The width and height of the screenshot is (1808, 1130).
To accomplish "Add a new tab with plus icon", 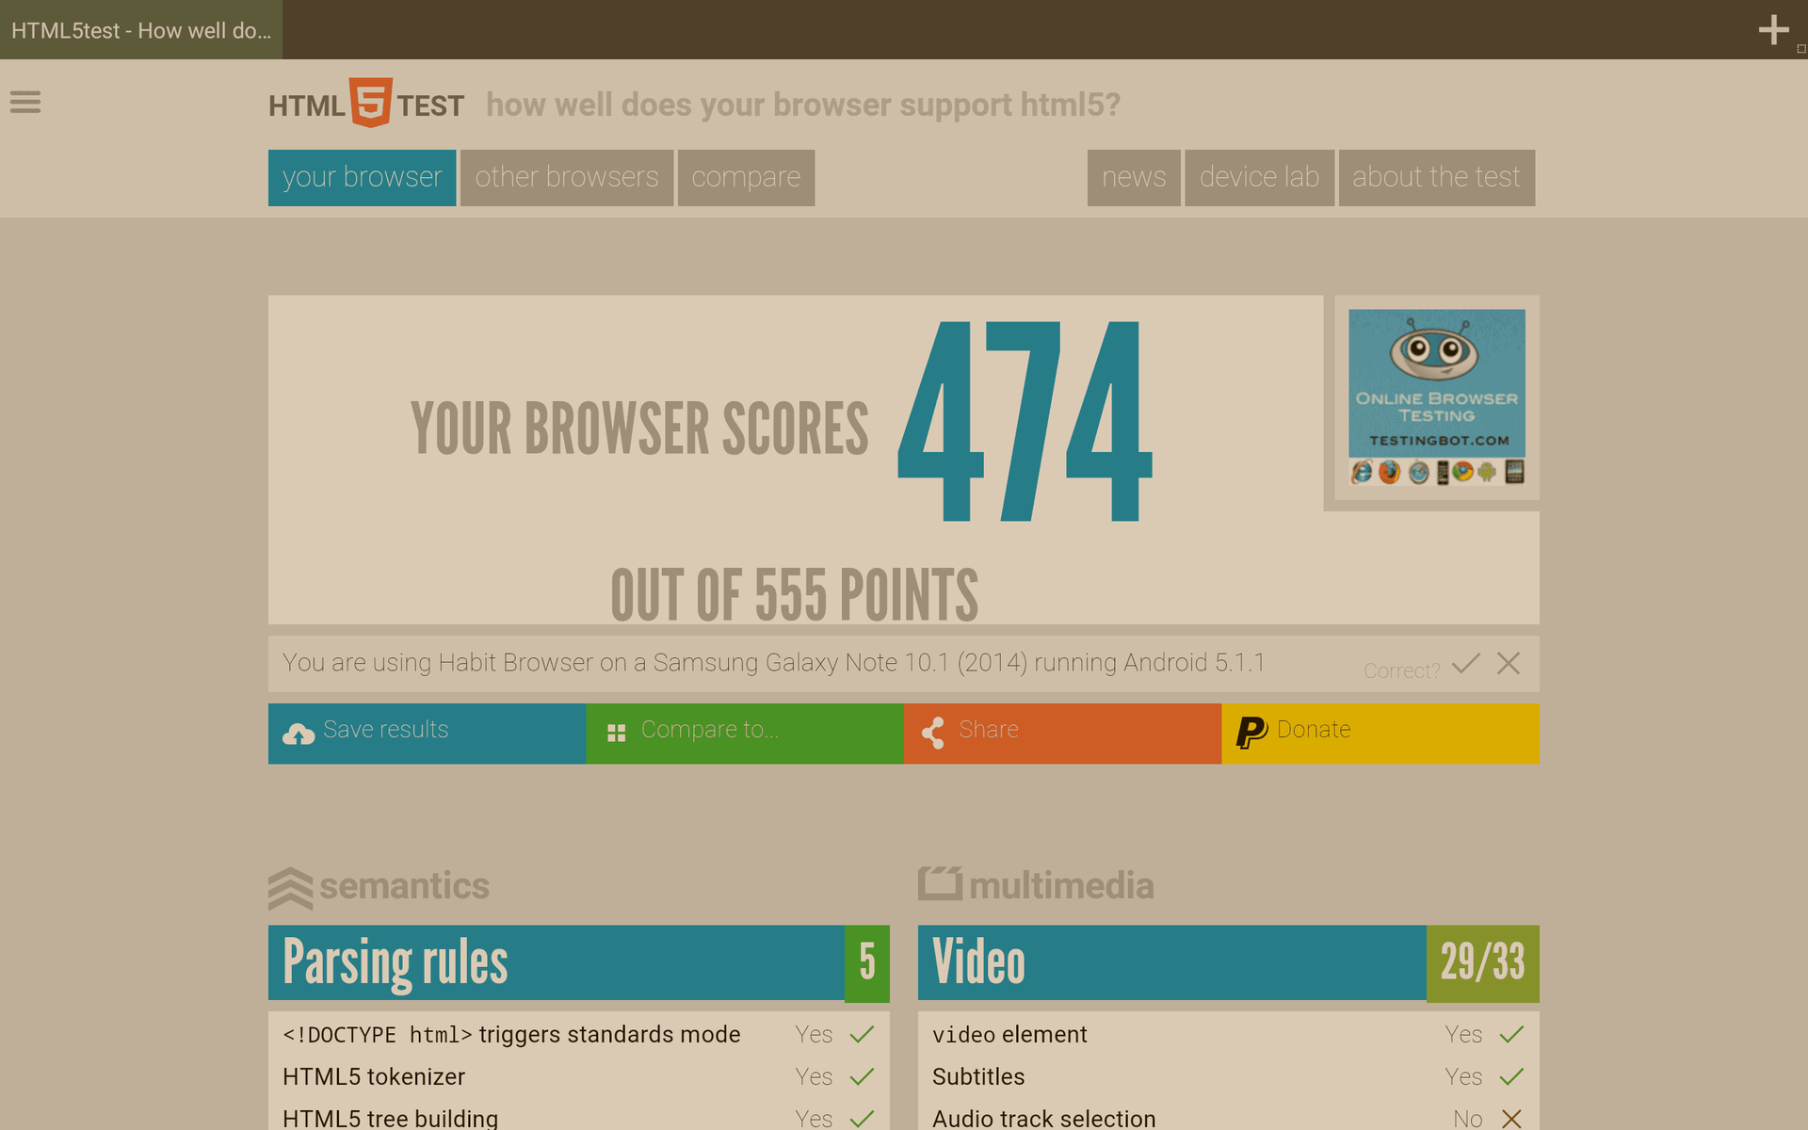I will (1773, 30).
